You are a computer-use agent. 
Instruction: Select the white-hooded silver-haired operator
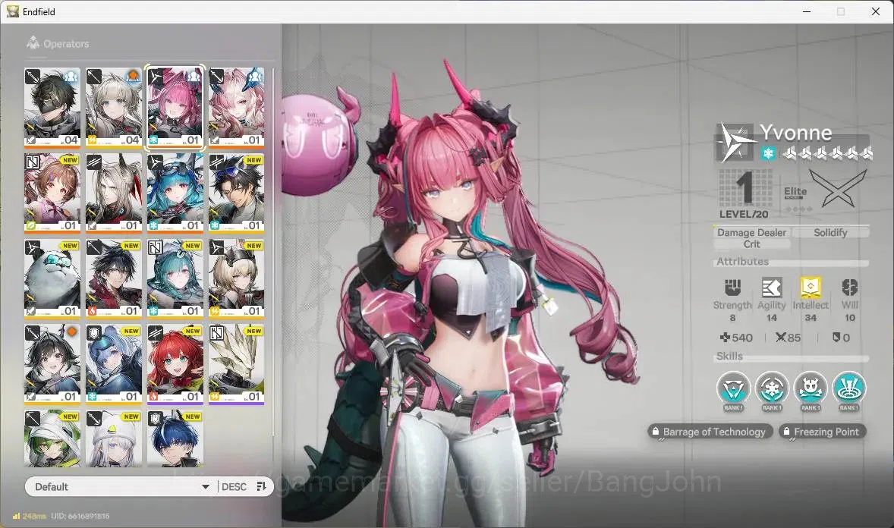click(x=114, y=438)
